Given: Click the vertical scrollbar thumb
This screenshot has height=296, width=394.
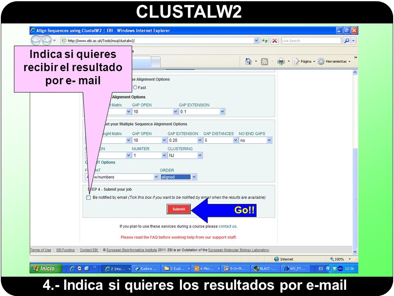Looking at the screenshot, I should click(355, 198).
